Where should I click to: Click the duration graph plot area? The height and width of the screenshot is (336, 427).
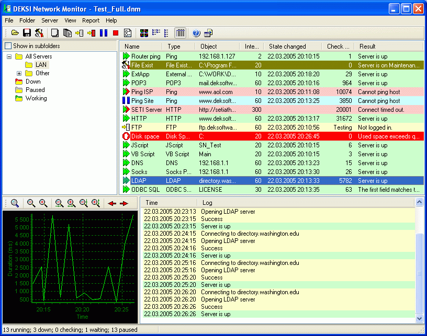point(83,258)
